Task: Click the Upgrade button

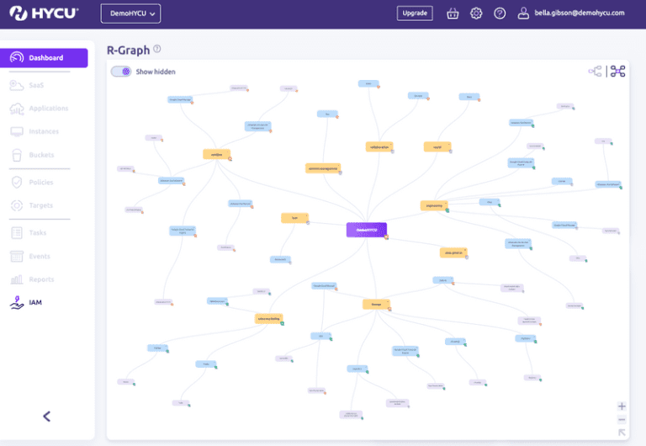Action: (415, 13)
